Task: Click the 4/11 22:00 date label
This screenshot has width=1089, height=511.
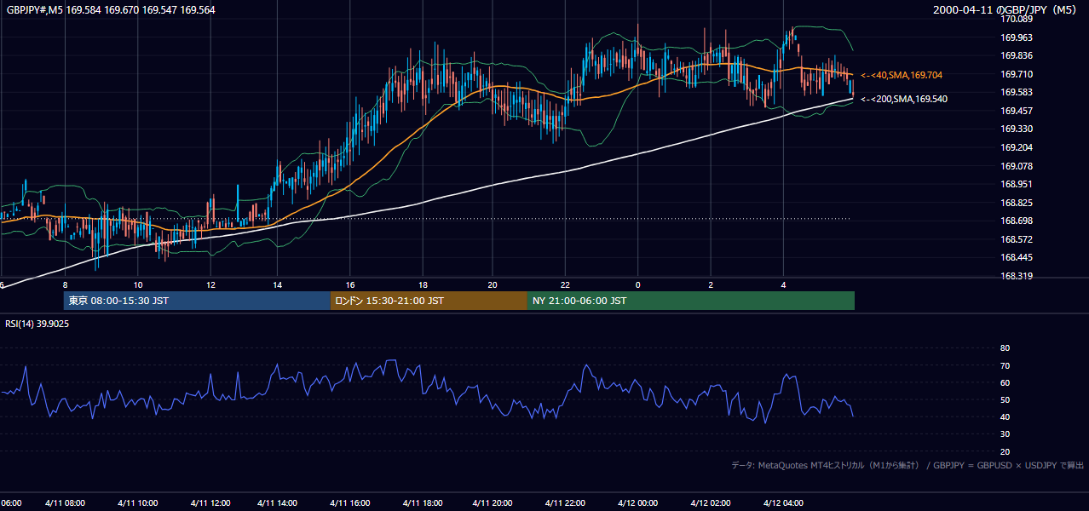Action: [565, 503]
